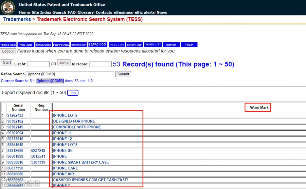The width and height of the screenshot is (306, 189).
Task: Open serial number 90362694
Action: (x=15, y=133)
